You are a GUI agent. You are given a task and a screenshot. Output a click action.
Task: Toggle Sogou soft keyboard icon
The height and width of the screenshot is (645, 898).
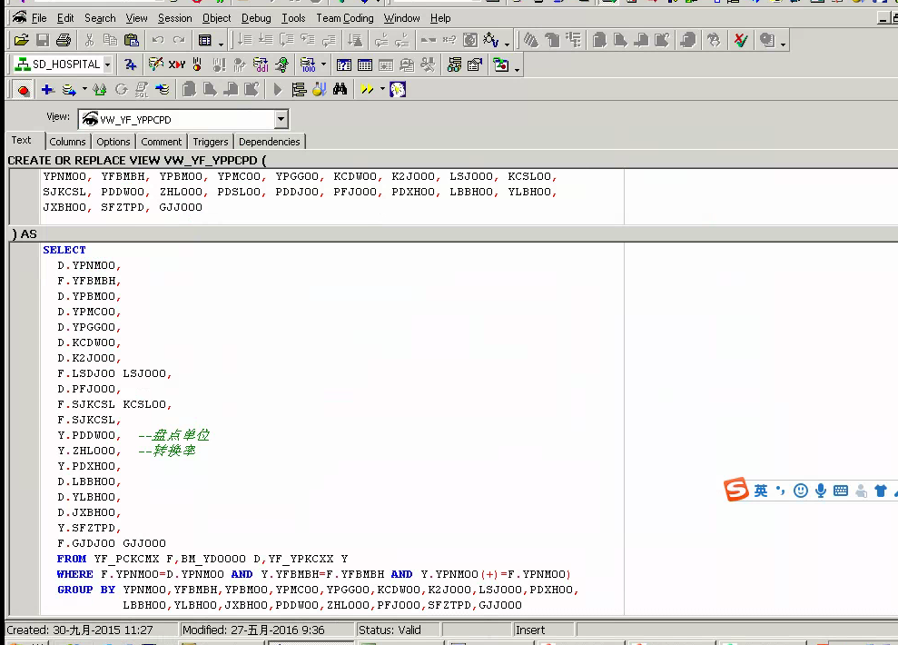(841, 491)
